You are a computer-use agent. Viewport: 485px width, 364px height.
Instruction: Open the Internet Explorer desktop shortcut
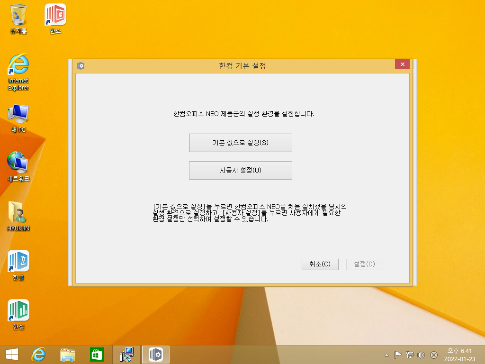(x=18, y=72)
